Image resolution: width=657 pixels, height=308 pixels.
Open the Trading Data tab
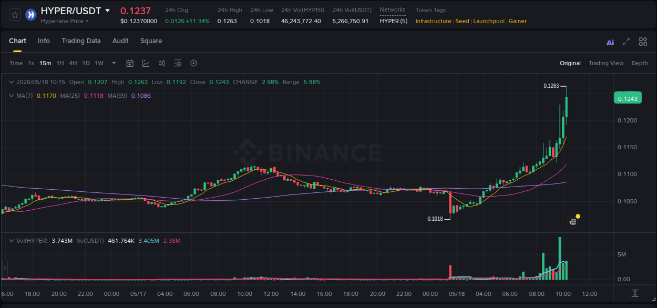[81, 41]
